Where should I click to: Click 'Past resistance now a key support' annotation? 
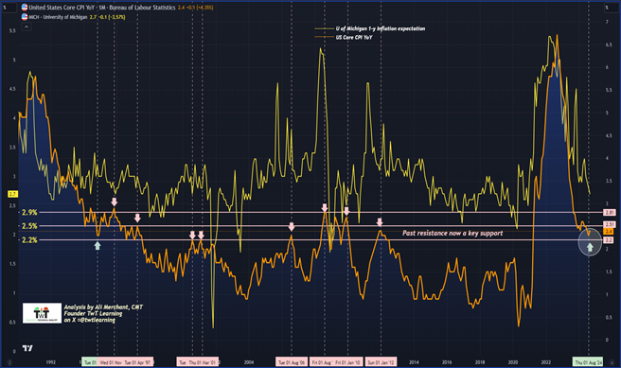(452, 233)
